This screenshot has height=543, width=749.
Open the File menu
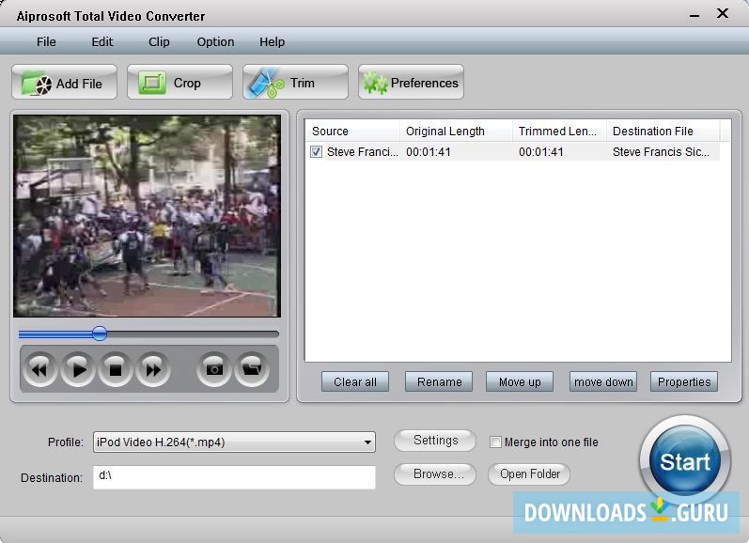(x=46, y=42)
